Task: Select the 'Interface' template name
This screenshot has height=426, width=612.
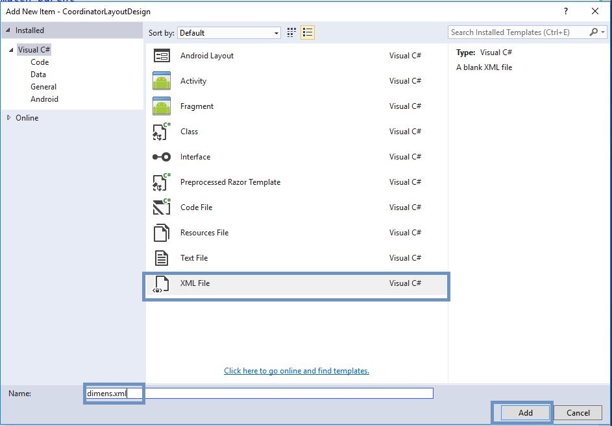Action: [x=195, y=157]
